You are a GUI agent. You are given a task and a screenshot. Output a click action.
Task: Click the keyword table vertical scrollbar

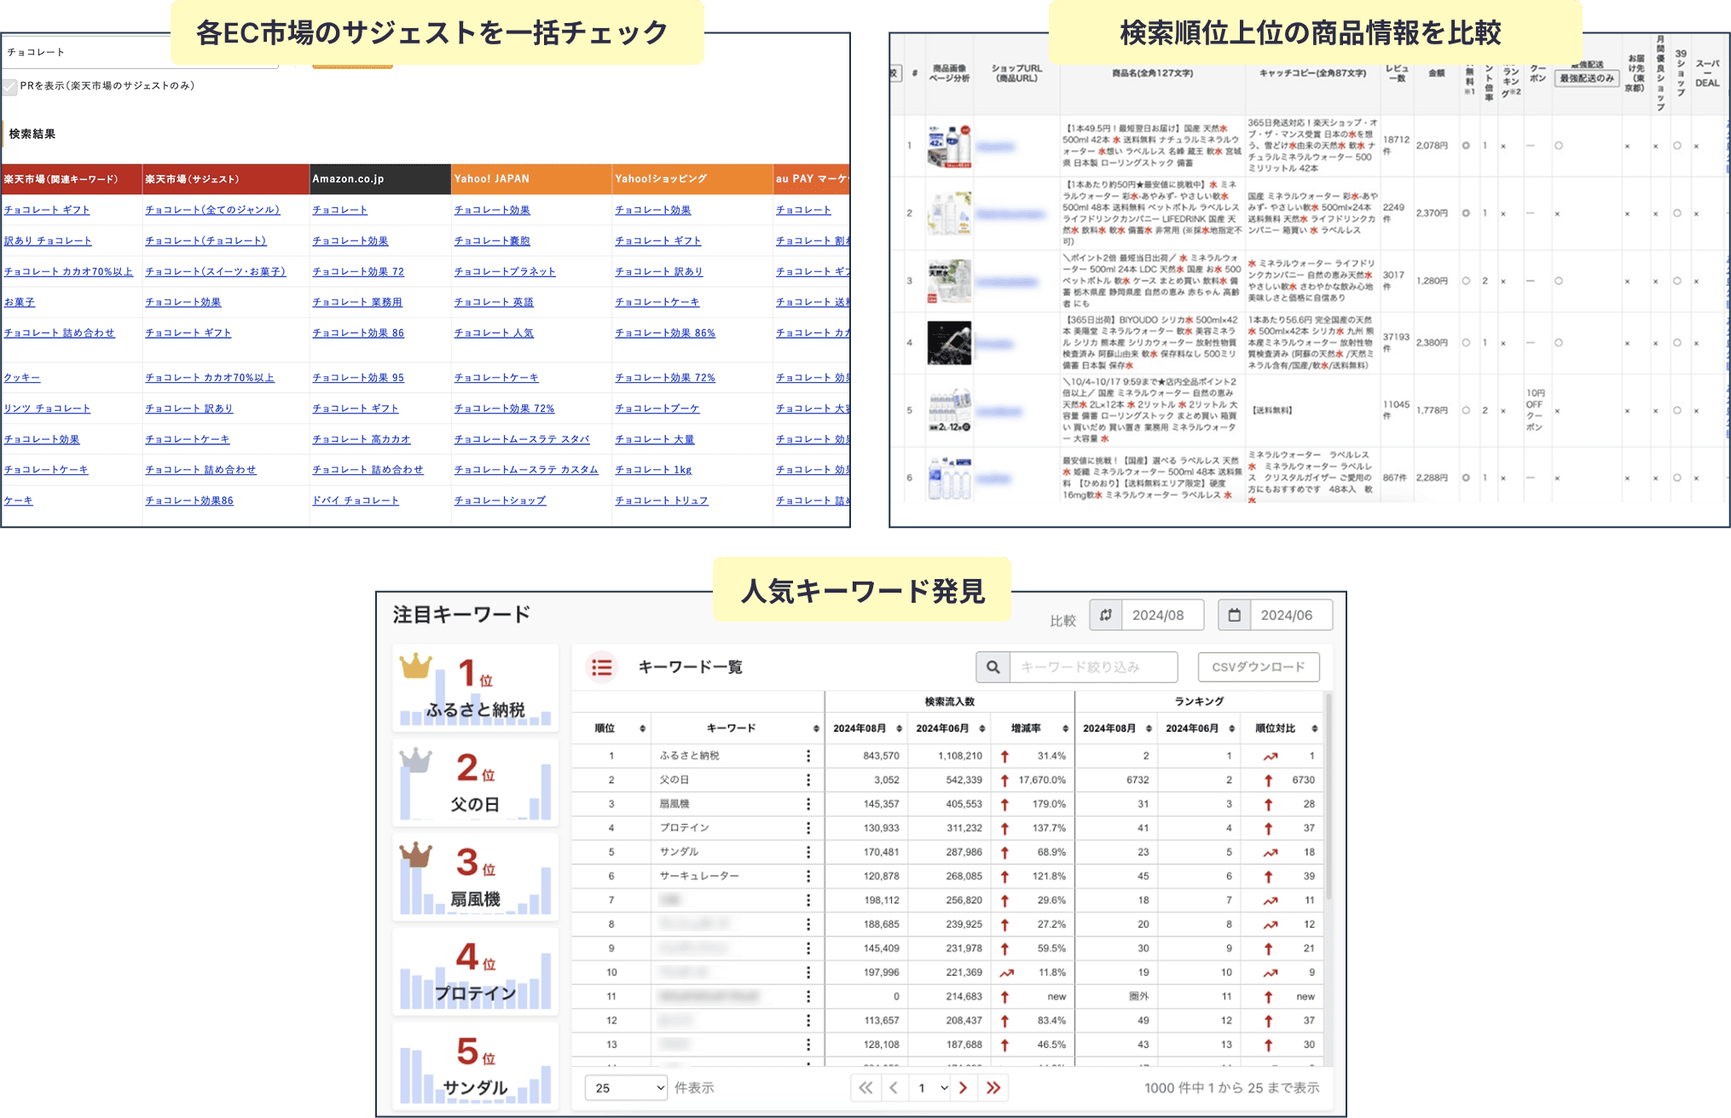[1329, 797]
